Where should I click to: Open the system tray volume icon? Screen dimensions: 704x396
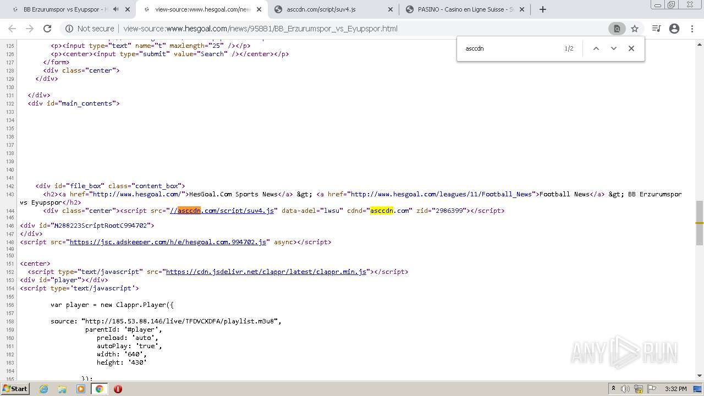pyautogui.click(x=625, y=389)
